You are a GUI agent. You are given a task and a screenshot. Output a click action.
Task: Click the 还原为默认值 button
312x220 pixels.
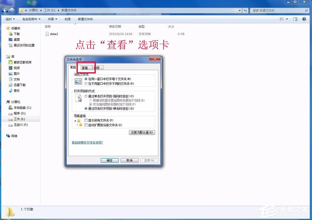tap(142, 132)
